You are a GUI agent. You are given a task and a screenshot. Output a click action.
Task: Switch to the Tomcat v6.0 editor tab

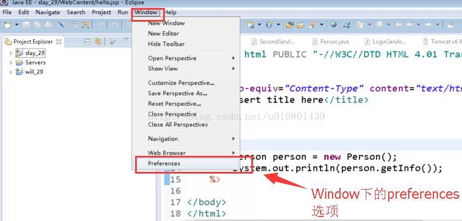[x=442, y=42]
